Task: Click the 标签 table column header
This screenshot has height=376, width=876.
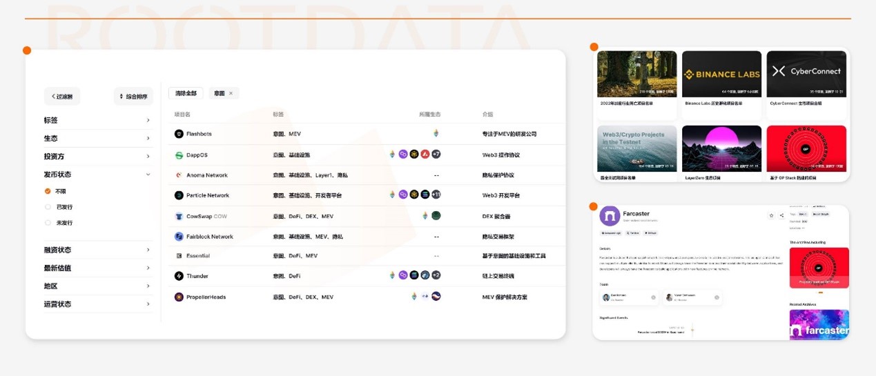Action: coord(278,115)
